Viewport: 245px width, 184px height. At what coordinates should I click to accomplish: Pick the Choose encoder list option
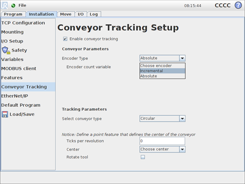(x=162, y=66)
